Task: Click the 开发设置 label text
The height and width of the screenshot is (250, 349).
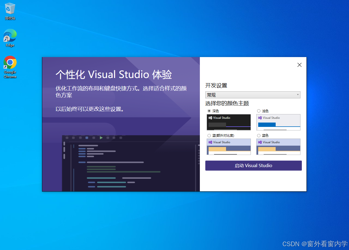Action: click(x=216, y=86)
